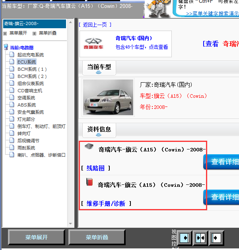Click the computer icon next to 当前:电路图
This screenshot has height=250, width=239.
tap(6, 47)
